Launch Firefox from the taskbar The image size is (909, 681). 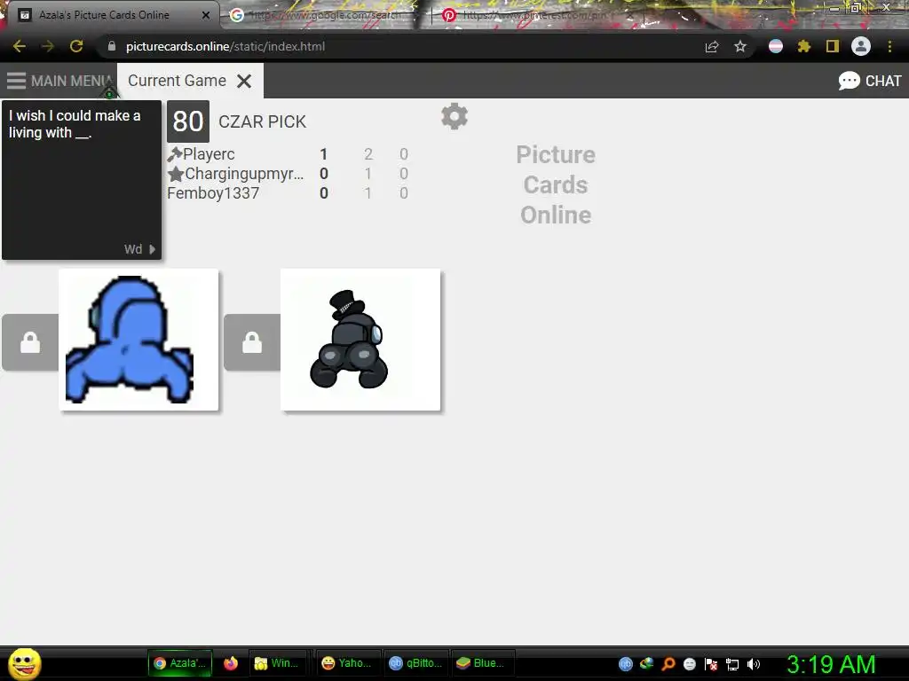coord(231,663)
